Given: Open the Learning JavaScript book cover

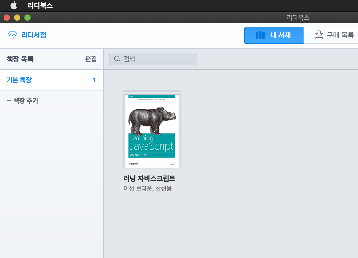Looking at the screenshot, I should point(152,131).
